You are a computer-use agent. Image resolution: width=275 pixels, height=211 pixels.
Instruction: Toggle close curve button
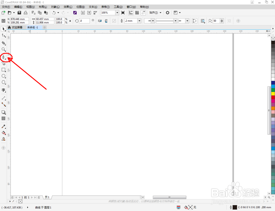point(194,21)
